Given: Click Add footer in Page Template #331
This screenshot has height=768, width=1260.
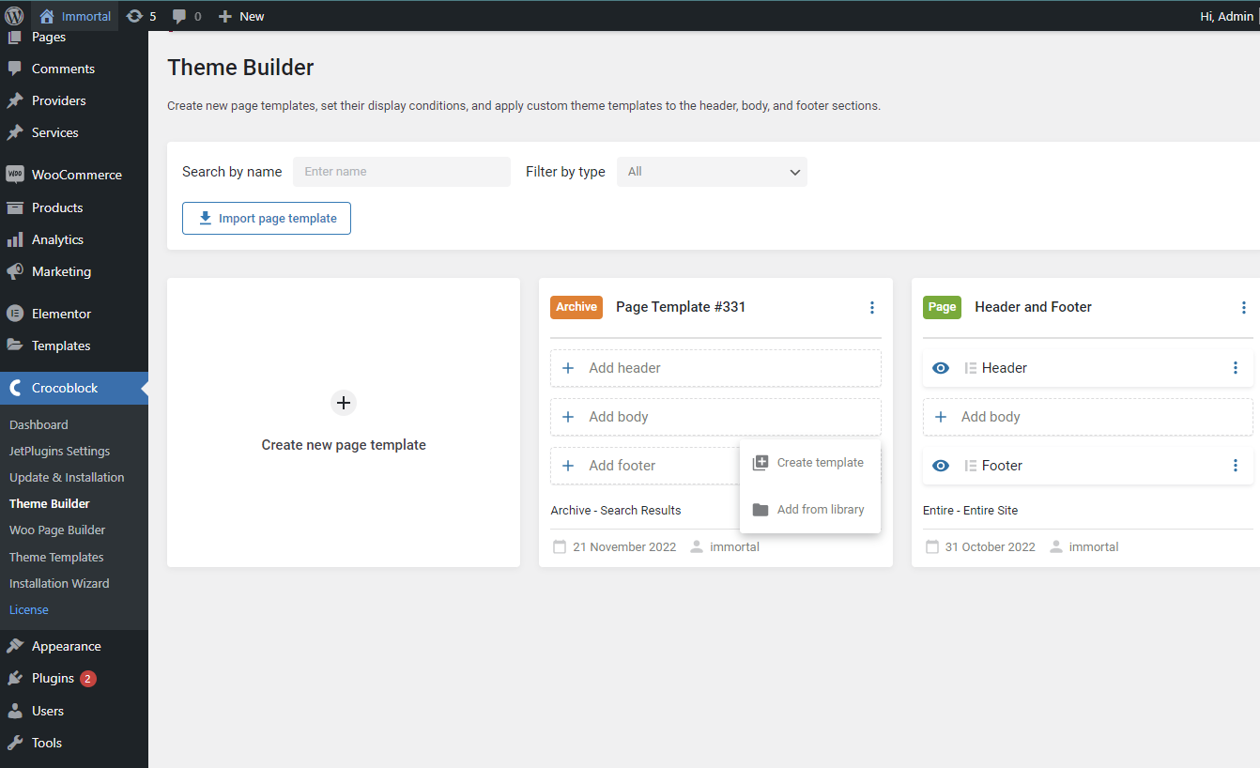Looking at the screenshot, I should click(x=644, y=466).
